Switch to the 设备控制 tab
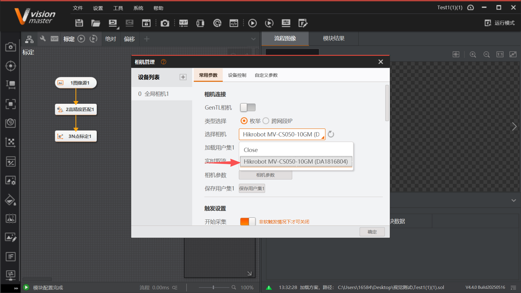Image resolution: width=521 pixels, height=293 pixels. point(237,75)
